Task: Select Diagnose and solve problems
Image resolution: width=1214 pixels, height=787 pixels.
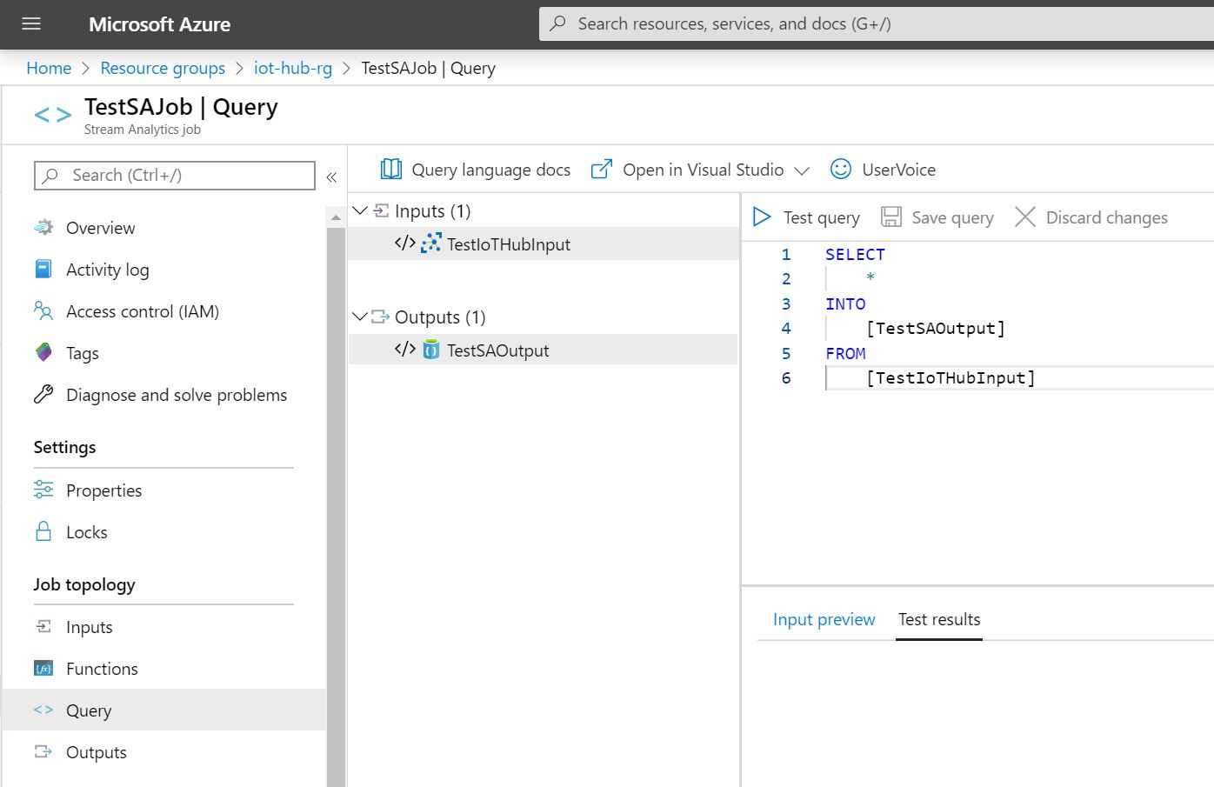Action: coord(177,395)
